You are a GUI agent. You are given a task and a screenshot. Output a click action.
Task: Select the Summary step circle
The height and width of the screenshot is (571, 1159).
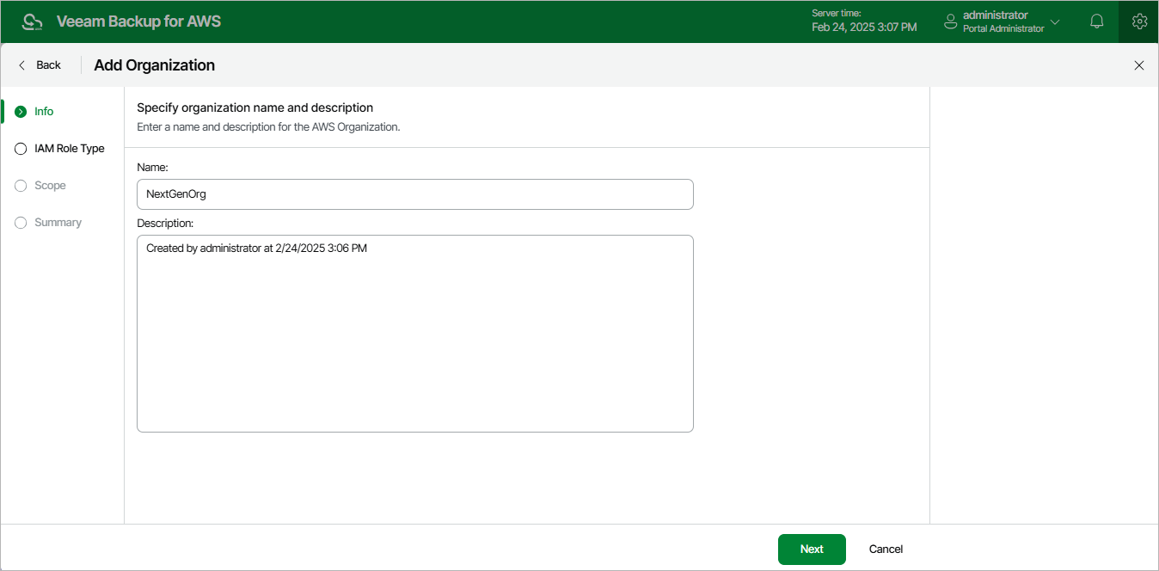pyautogui.click(x=20, y=222)
